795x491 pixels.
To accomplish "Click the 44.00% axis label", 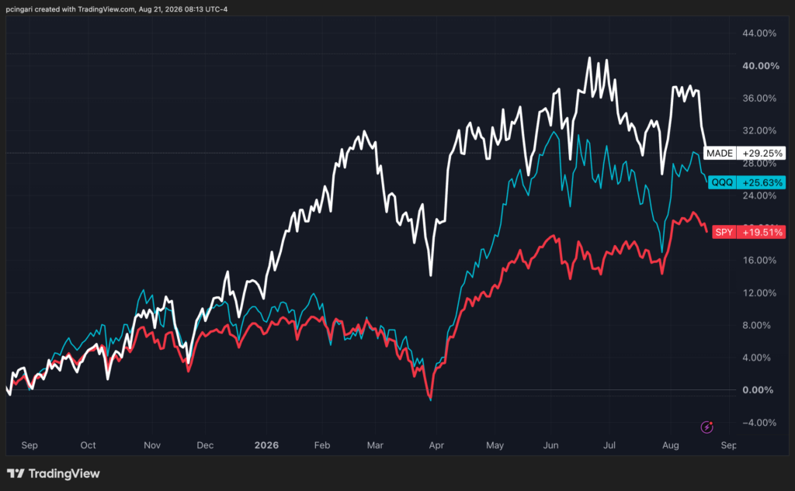I will click(x=759, y=33).
